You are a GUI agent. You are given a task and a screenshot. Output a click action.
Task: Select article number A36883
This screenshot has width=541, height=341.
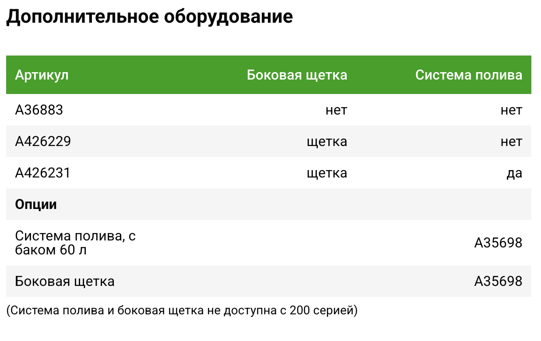point(39,110)
